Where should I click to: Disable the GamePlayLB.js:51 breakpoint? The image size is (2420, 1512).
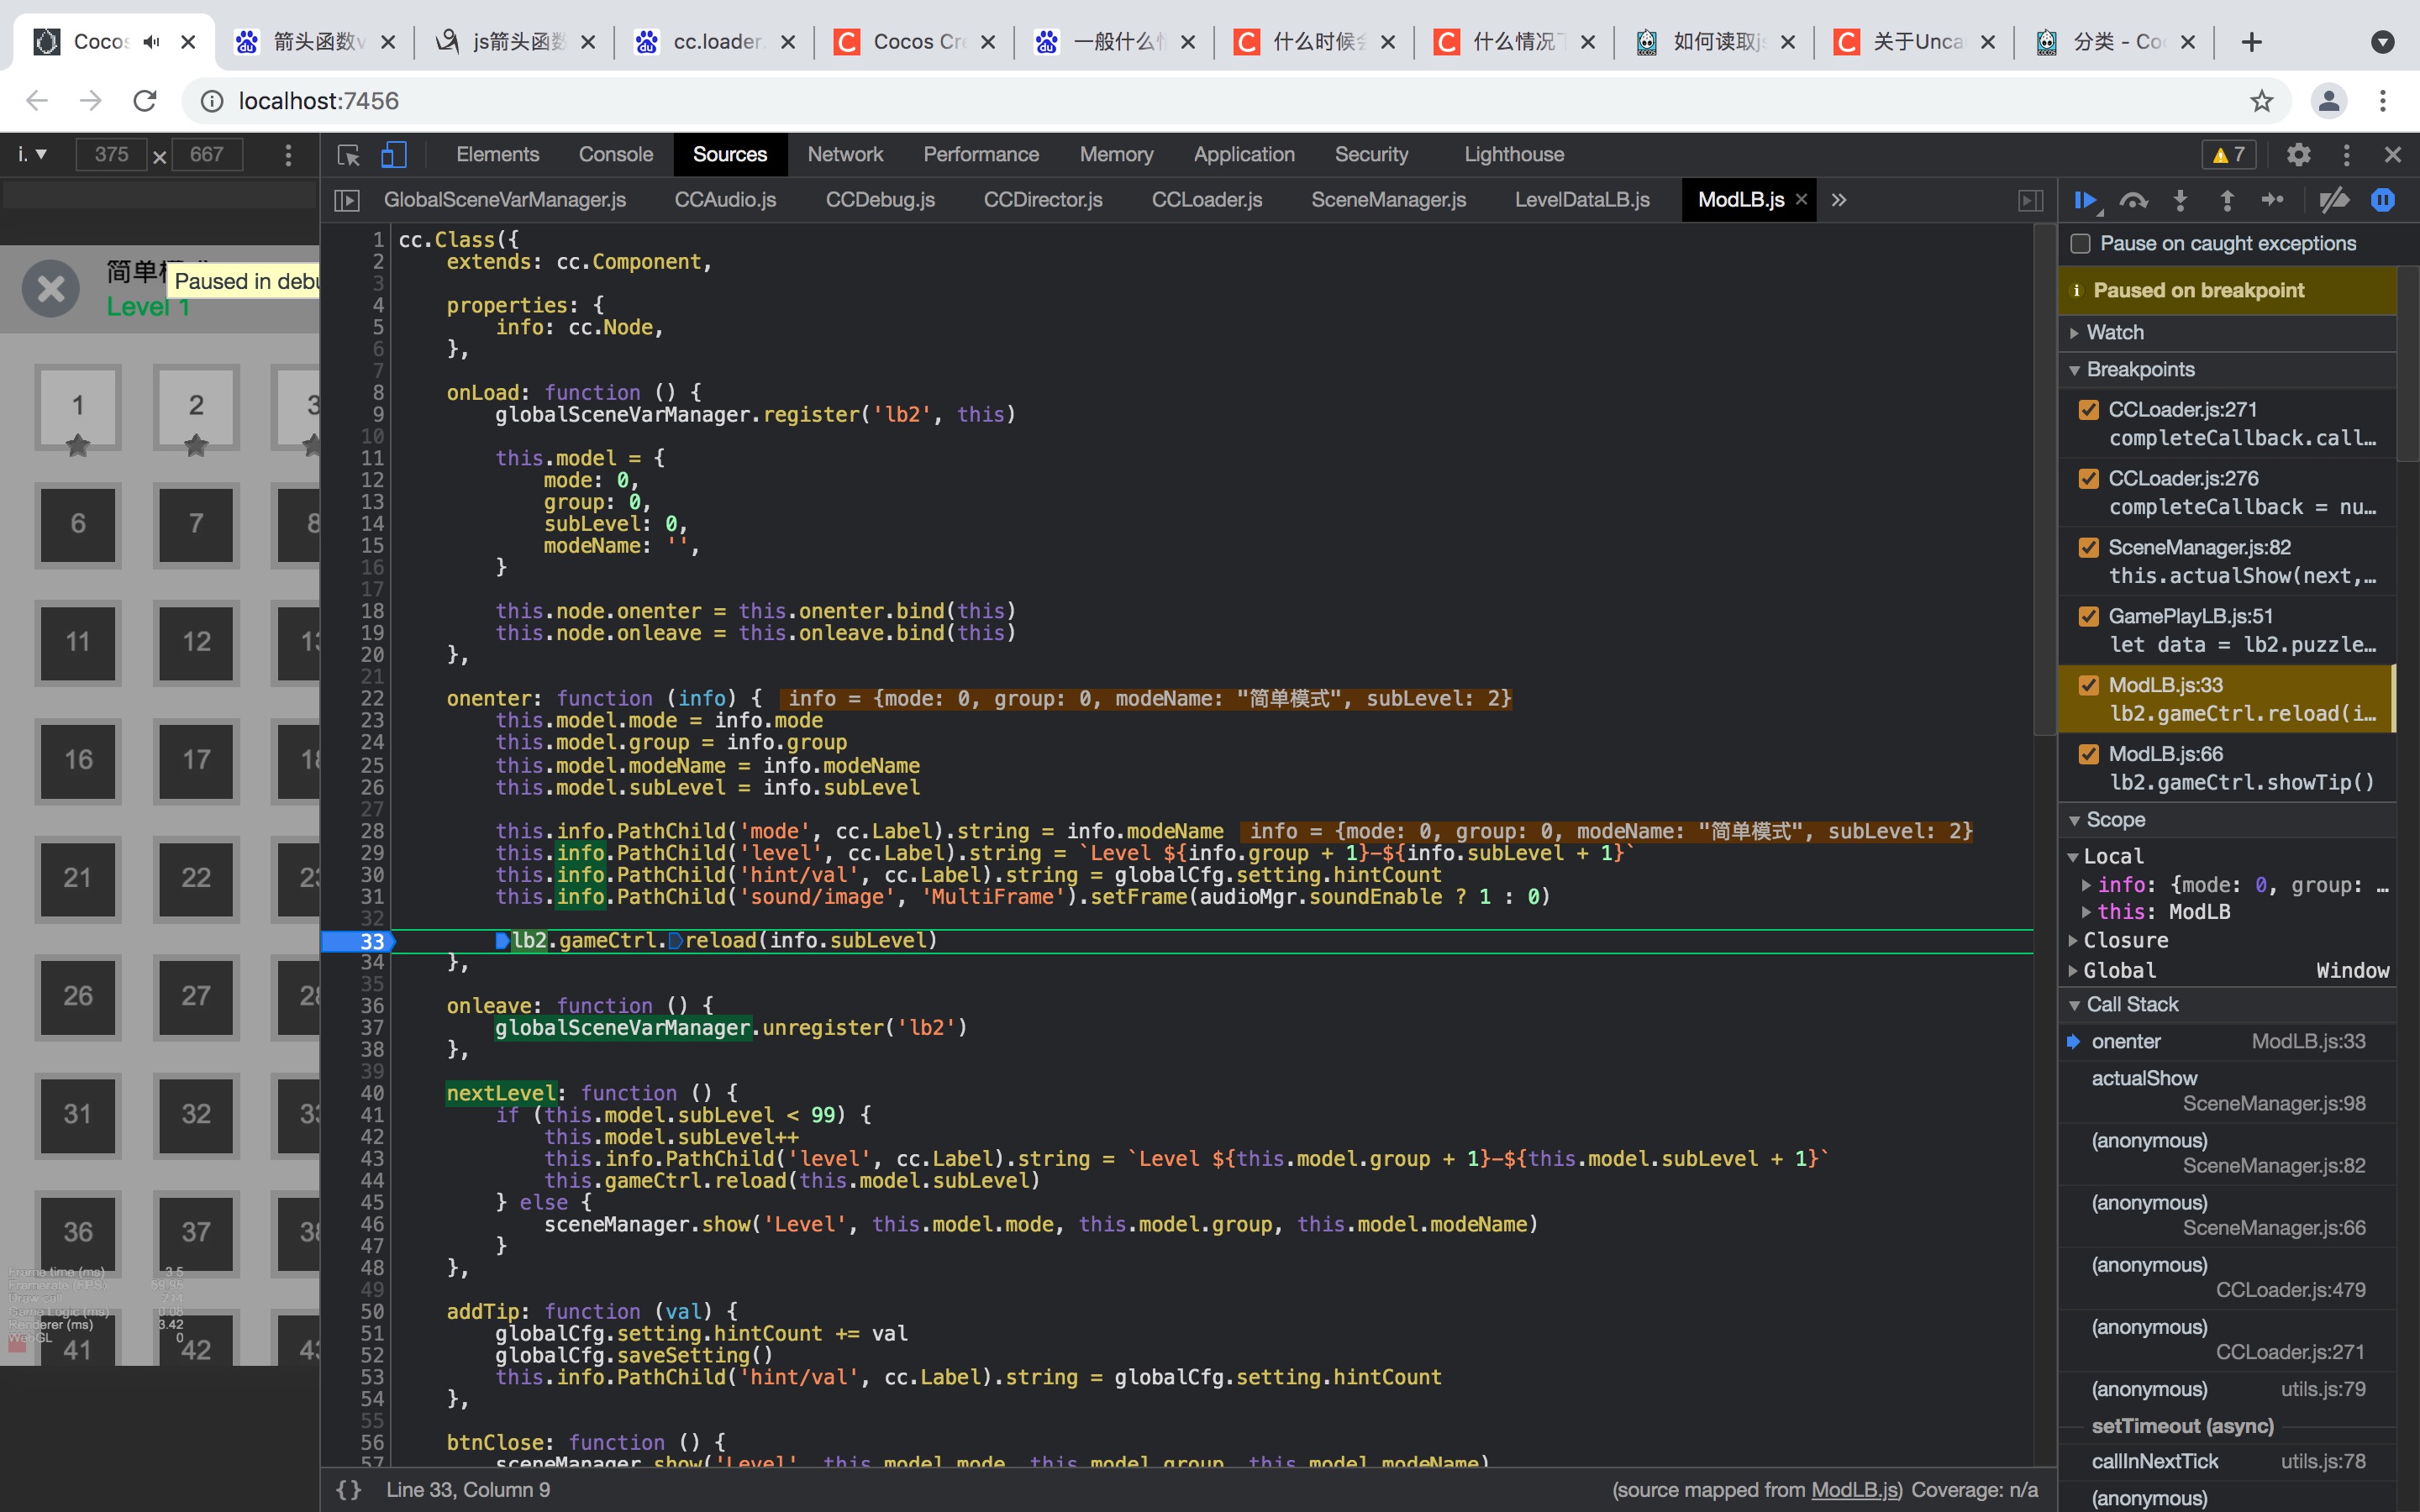point(2089,616)
